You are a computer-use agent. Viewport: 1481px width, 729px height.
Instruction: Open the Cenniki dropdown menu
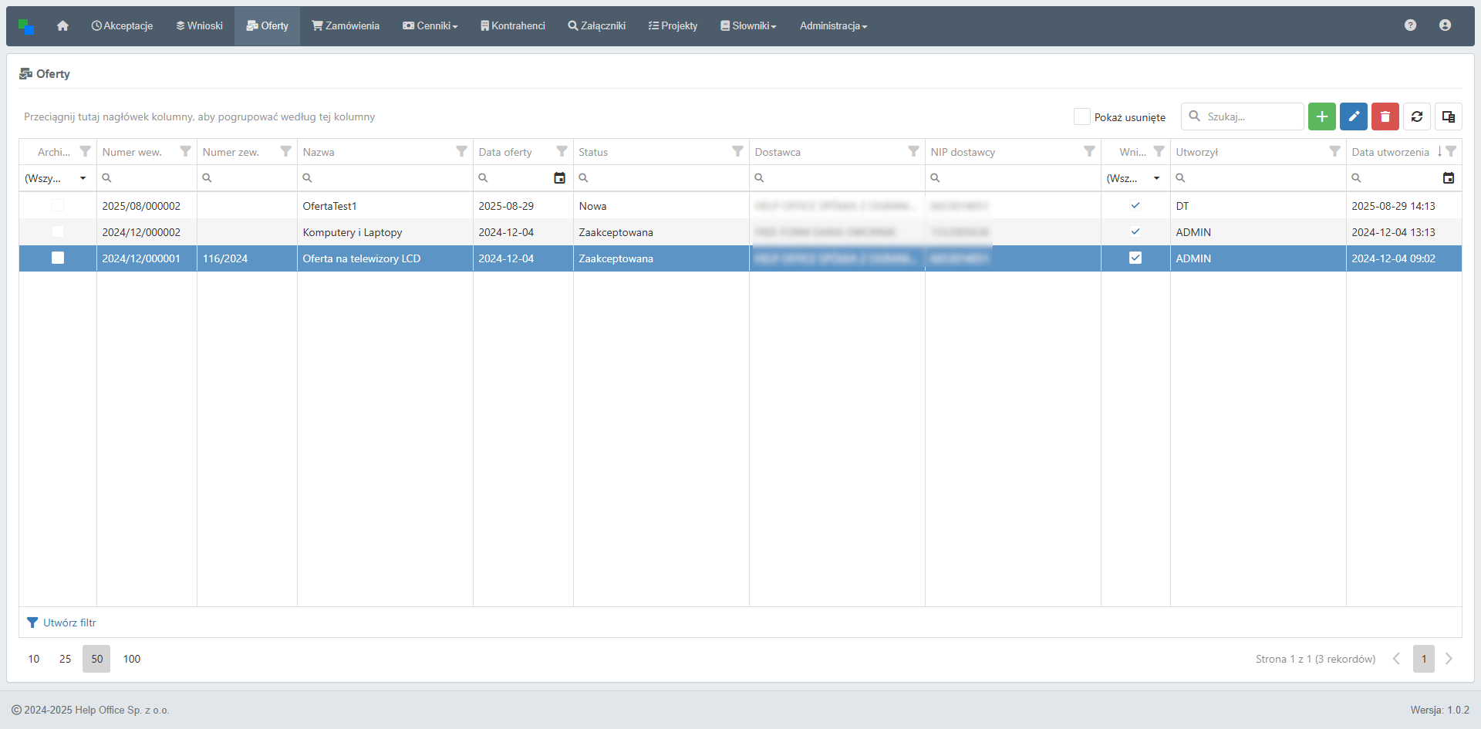click(430, 26)
